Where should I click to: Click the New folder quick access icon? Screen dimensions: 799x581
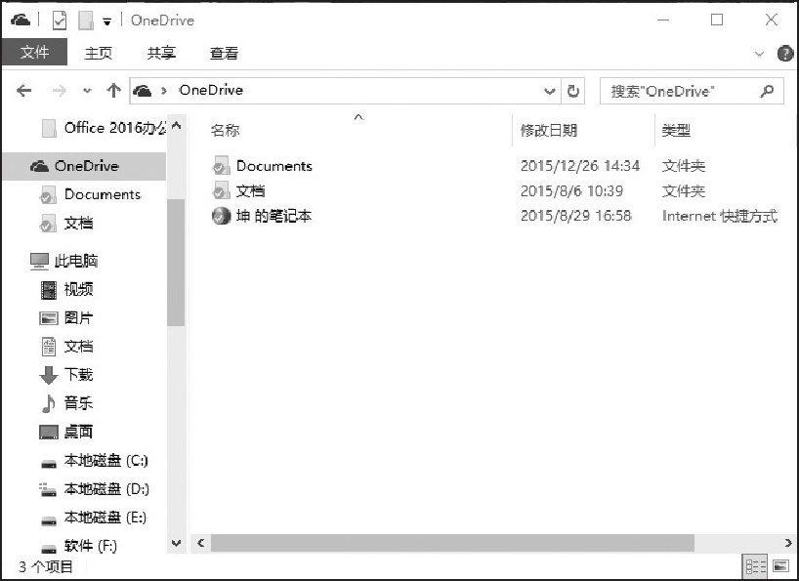[x=86, y=21]
